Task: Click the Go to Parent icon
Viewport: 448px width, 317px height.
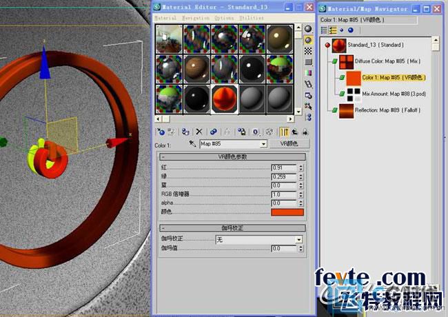Action: tap(294, 132)
